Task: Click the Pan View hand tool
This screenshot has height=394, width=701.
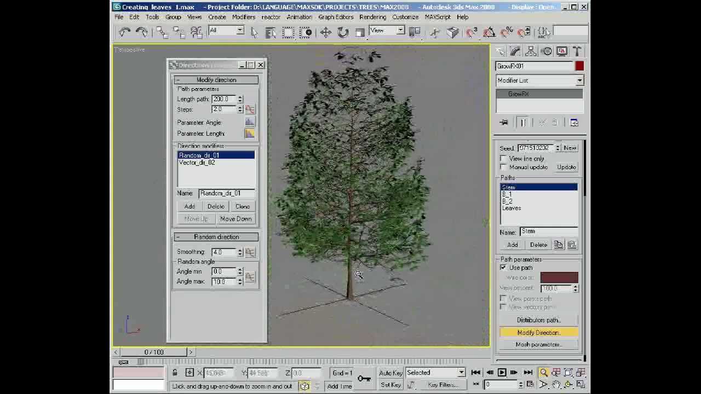Action: click(x=556, y=385)
